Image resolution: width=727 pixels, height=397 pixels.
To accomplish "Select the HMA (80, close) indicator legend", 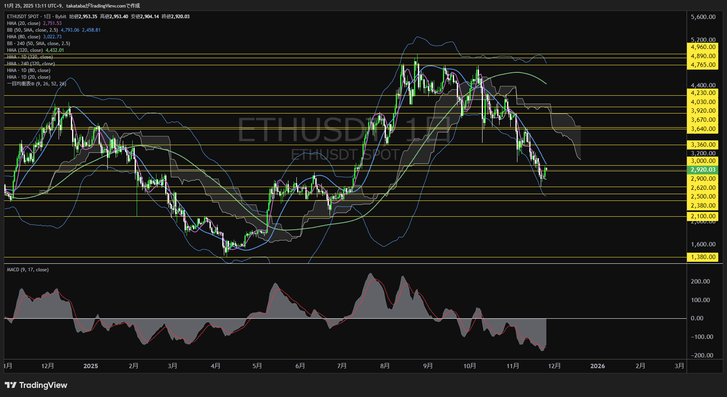I will tap(24, 37).
